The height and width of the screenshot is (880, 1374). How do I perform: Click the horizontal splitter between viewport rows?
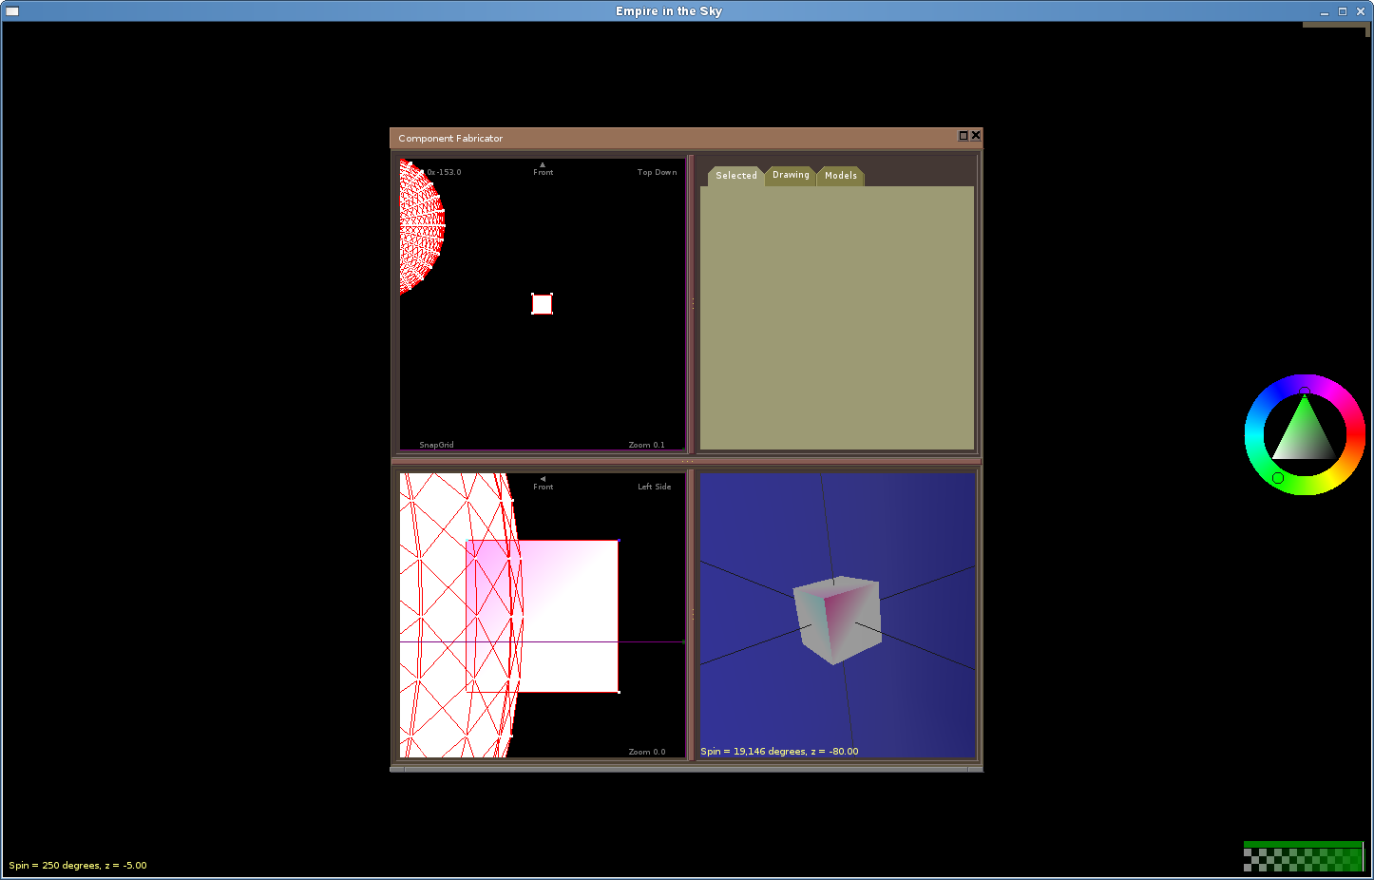pyautogui.click(x=686, y=461)
